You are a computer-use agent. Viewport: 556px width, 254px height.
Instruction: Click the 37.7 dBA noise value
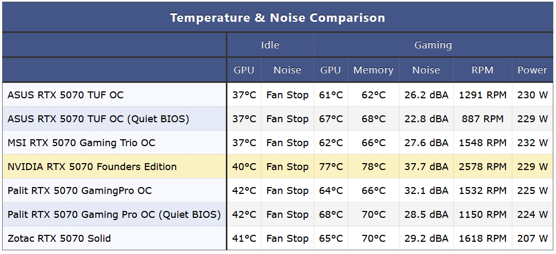(426, 167)
